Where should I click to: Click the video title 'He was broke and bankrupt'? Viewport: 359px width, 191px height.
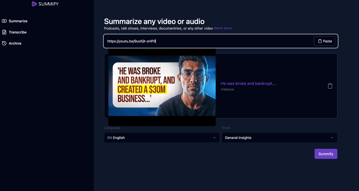click(x=248, y=83)
